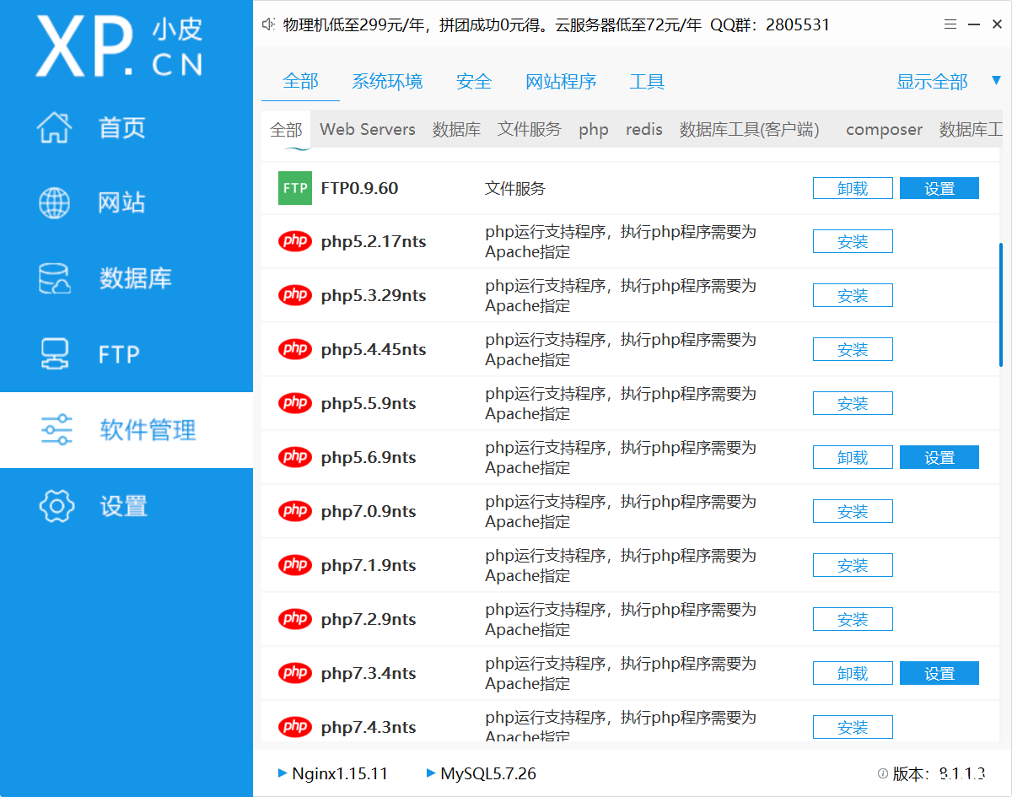
Task: Install php7.2.9nts via its 安装 button
Action: [x=853, y=618]
